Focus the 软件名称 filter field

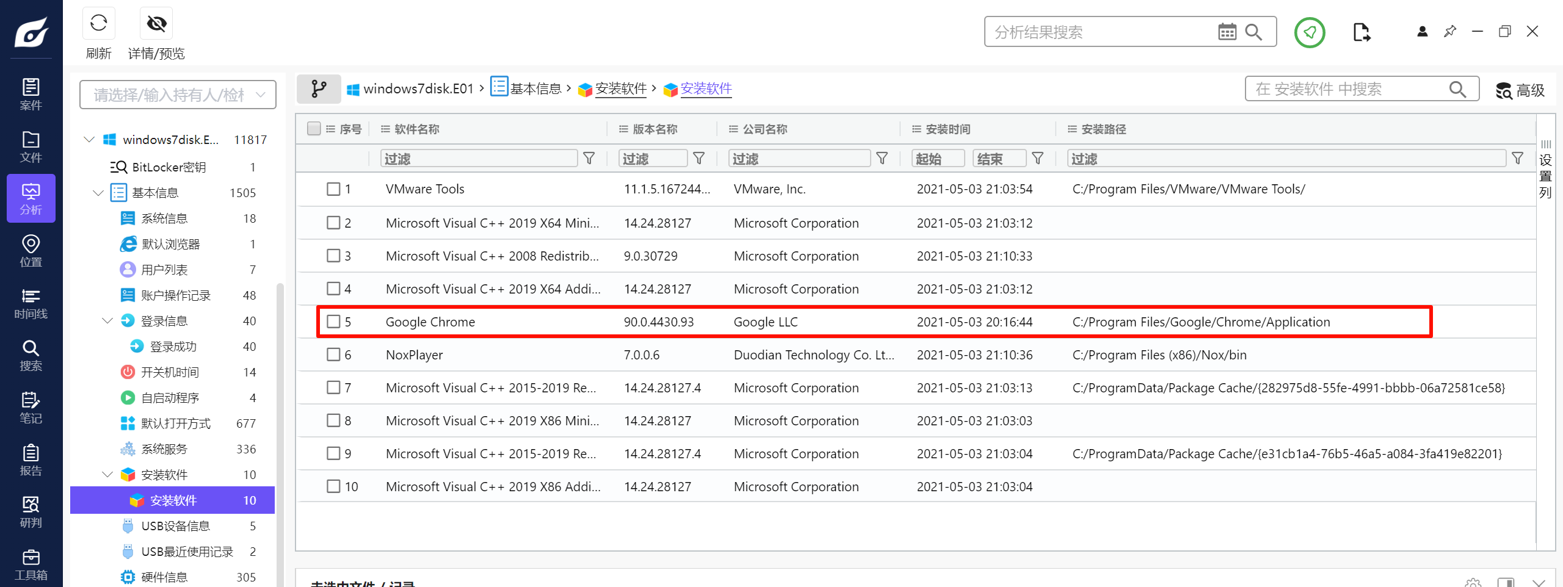point(479,159)
